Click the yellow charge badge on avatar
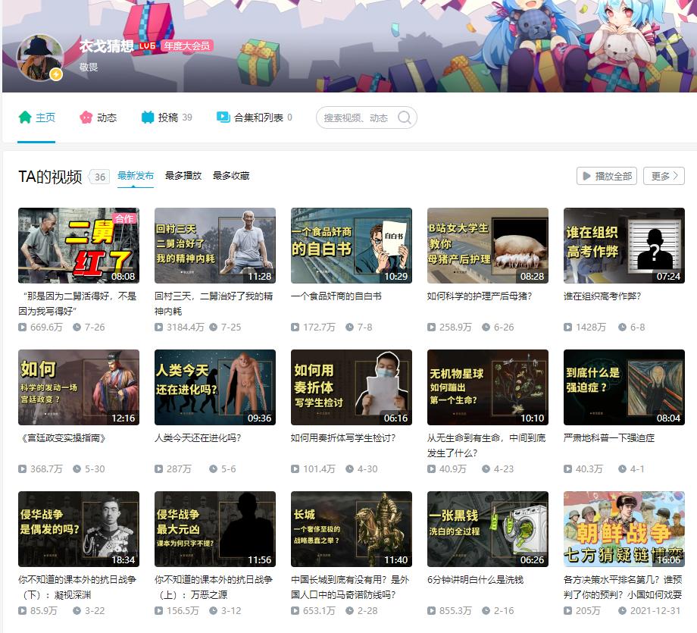697x633 pixels. pos(55,74)
